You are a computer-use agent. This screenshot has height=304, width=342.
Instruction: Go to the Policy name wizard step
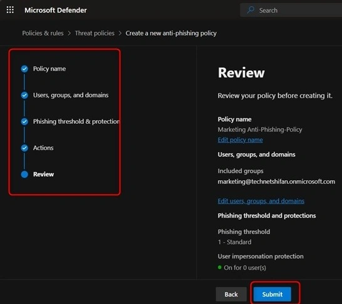point(49,69)
